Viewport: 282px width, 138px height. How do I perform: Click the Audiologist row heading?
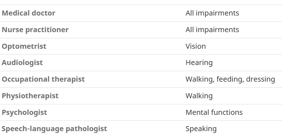[22, 63]
